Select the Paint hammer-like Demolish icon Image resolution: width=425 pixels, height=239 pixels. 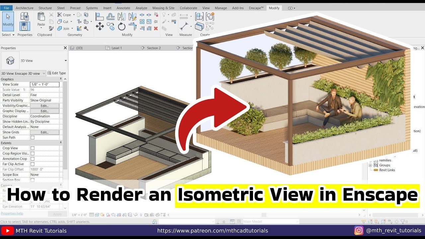[86, 29]
